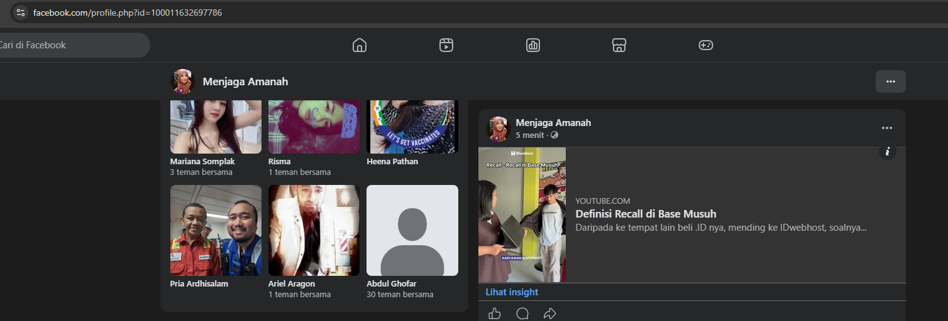Open the YouTube video thumbnail in post
The height and width of the screenshot is (321, 948).
(x=522, y=214)
